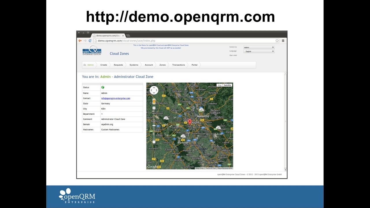Click the cloud icon labeled Admin on map
The width and height of the screenshot is (370, 208).
pos(218,127)
